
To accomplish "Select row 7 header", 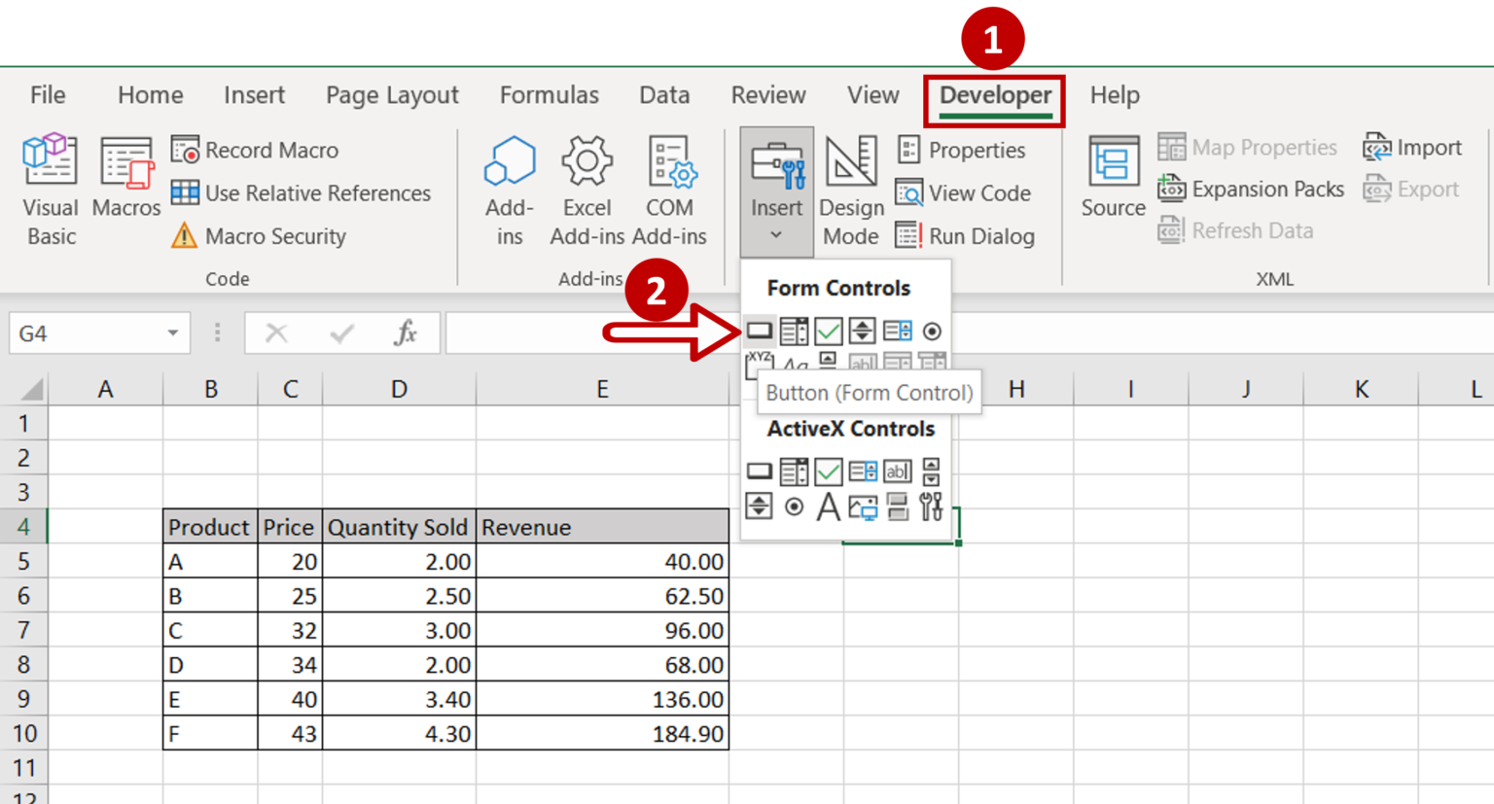I will [23, 630].
